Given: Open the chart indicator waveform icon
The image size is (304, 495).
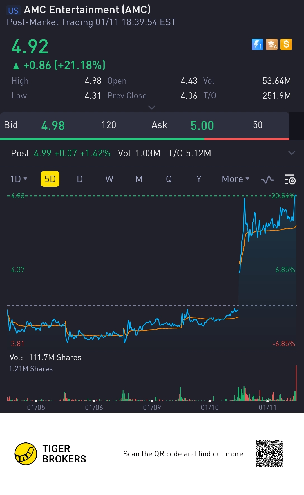Looking at the screenshot, I should (267, 179).
